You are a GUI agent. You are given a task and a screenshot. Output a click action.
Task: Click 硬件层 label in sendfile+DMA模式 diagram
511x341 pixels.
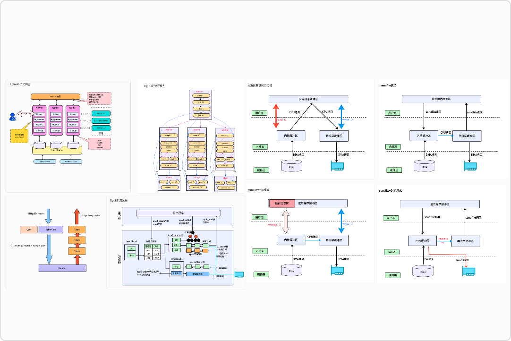[393, 275]
